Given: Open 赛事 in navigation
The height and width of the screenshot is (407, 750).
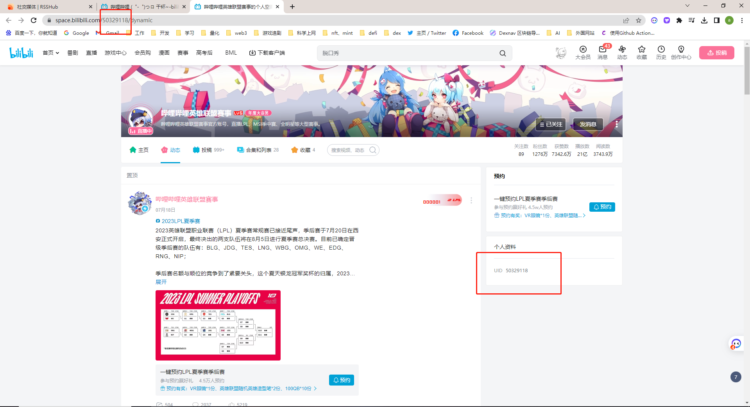Looking at the screenshot, I should (183, 53).
